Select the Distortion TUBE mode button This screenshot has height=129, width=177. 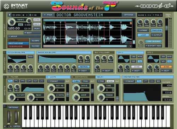point(76,81)
